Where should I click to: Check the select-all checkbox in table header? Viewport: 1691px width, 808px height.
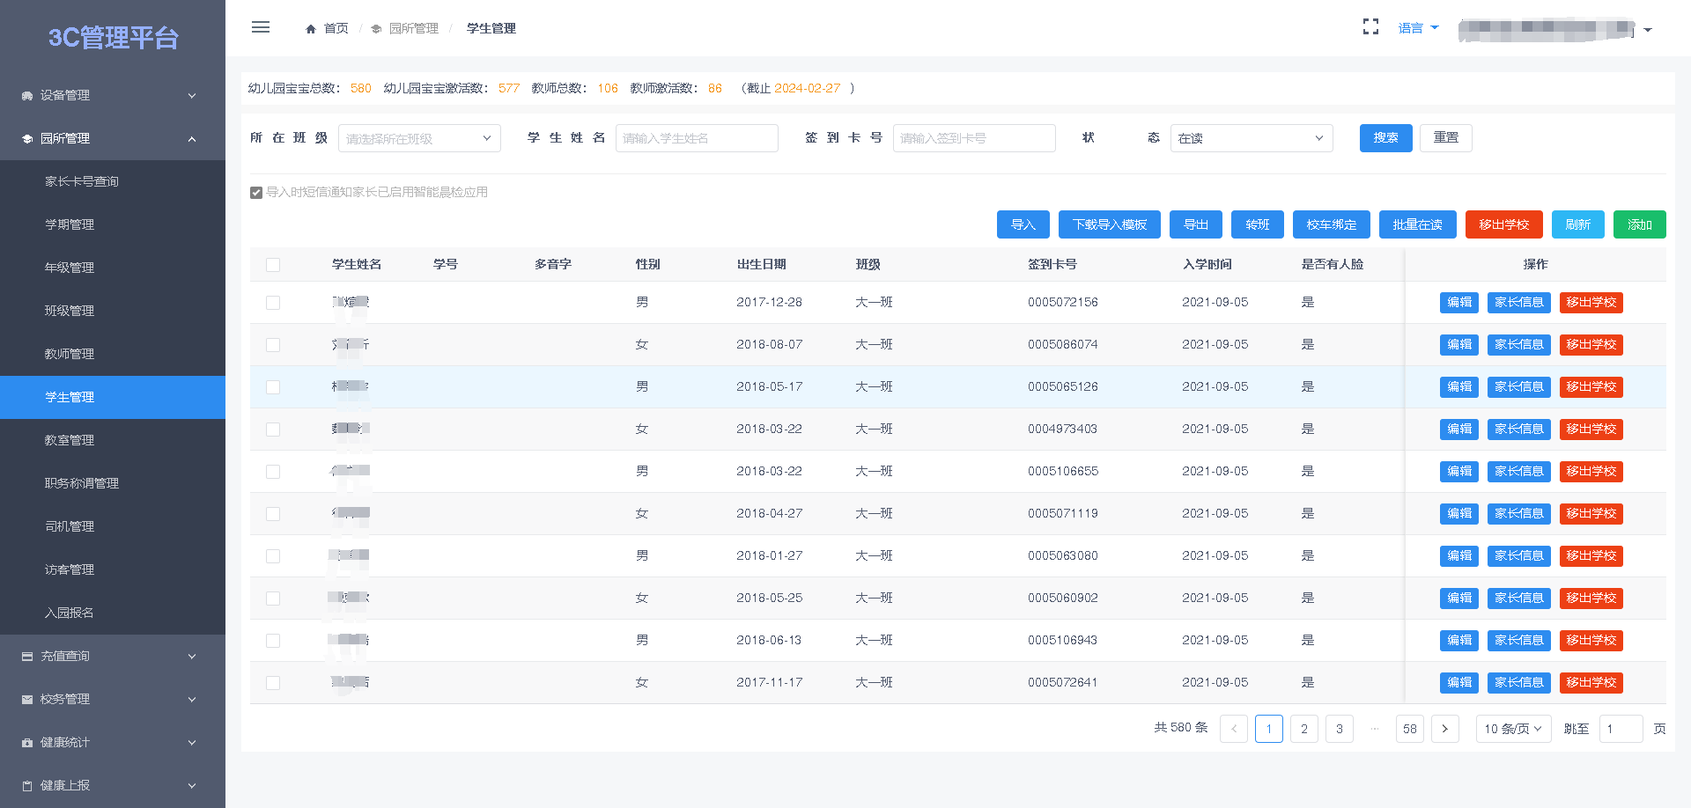(273, 264)
